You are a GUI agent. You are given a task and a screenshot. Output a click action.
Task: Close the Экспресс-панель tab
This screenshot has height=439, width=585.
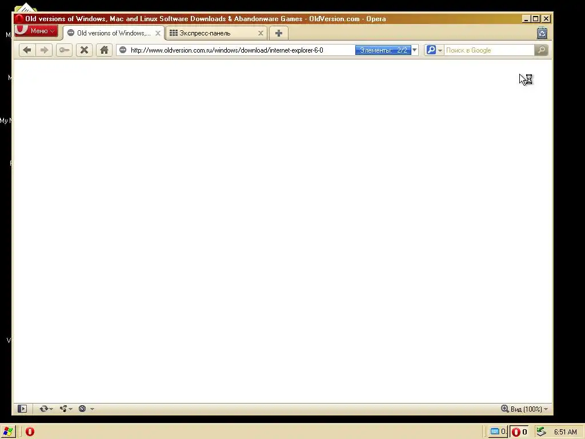coord(261,33)
